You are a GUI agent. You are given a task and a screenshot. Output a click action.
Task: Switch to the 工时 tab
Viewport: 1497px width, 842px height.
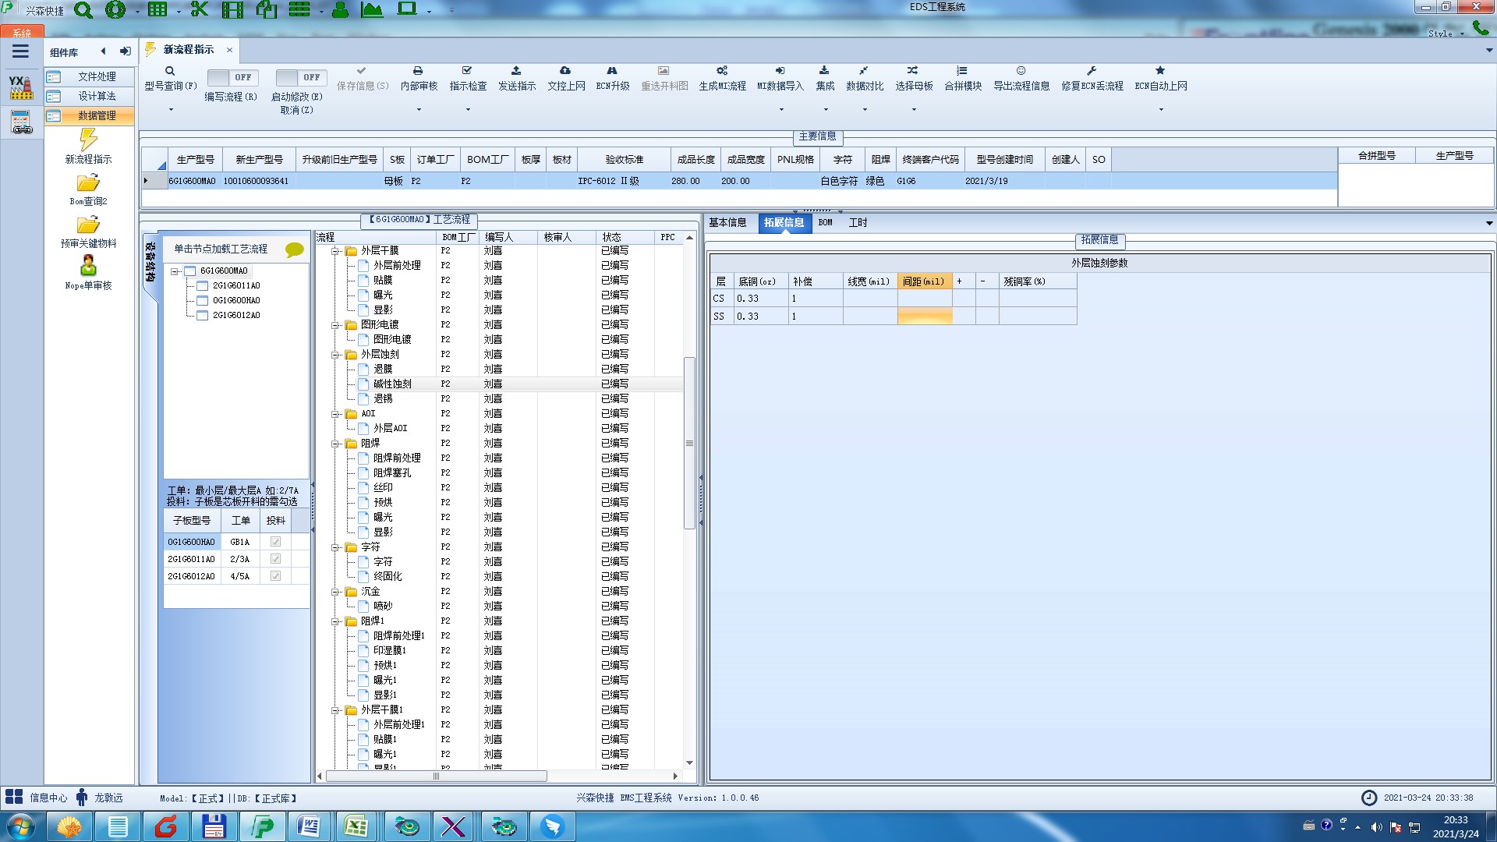pyautogui.click(x=858, y=223)
